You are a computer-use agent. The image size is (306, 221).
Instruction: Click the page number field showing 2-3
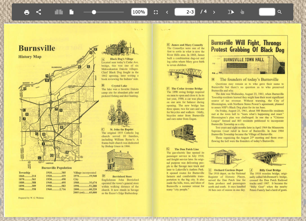pyautogui.click(x=185, y=12)
